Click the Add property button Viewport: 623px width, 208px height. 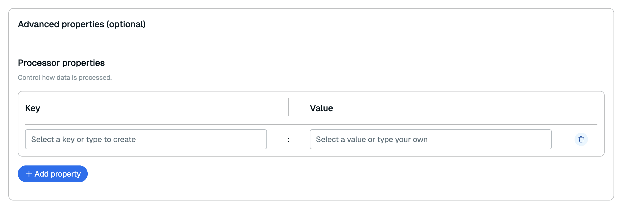click(x=53, y=174)
